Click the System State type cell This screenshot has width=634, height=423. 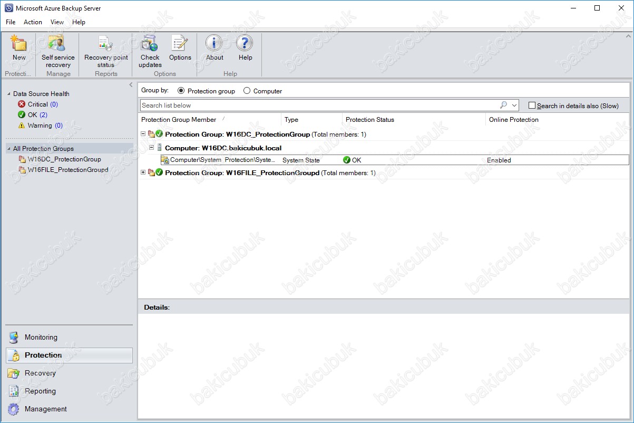[301, 160]
